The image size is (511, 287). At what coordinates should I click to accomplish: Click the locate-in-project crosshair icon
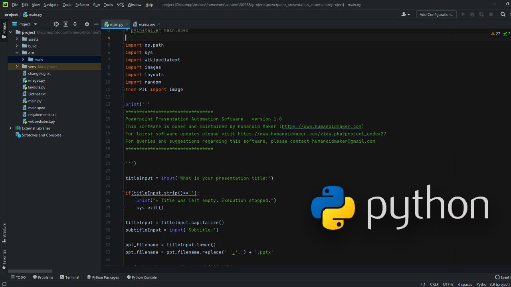click(x=56, y=24)
